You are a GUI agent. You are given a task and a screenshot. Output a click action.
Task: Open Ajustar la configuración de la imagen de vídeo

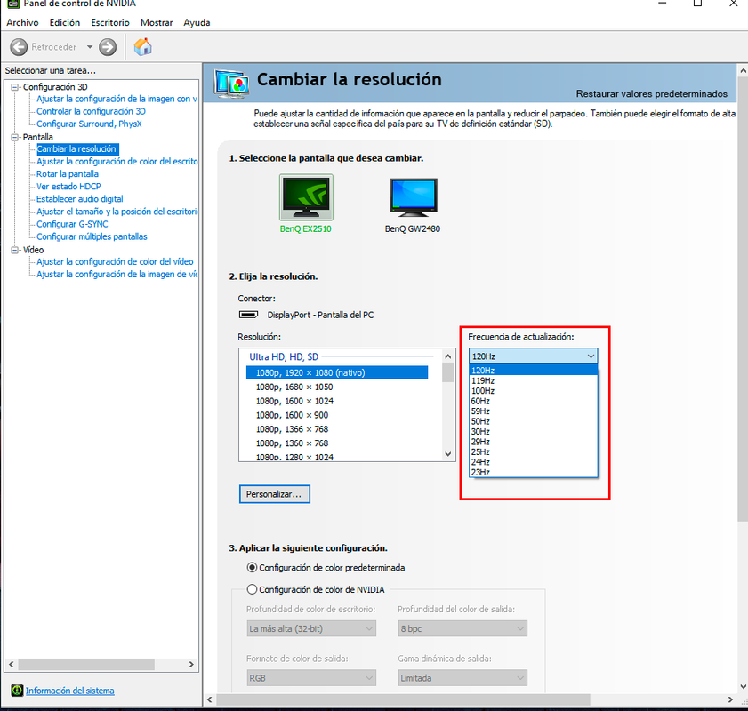[117, 274]
